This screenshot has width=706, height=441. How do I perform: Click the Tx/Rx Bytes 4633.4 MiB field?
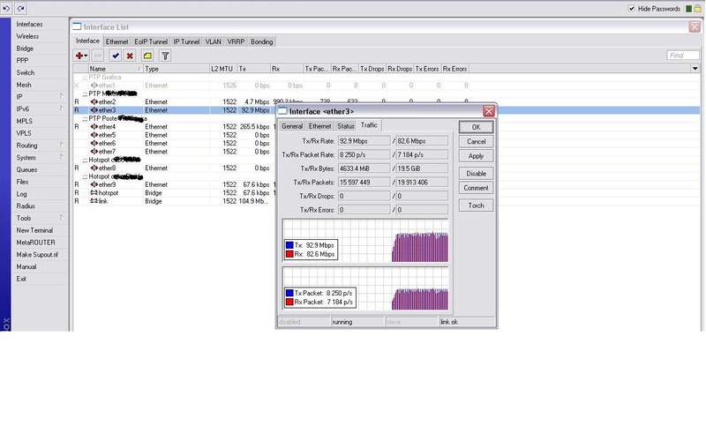click(364, 168)
